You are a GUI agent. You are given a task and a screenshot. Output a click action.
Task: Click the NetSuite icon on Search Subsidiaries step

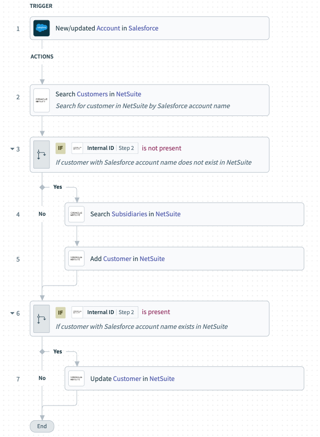(x=77, y=214)
